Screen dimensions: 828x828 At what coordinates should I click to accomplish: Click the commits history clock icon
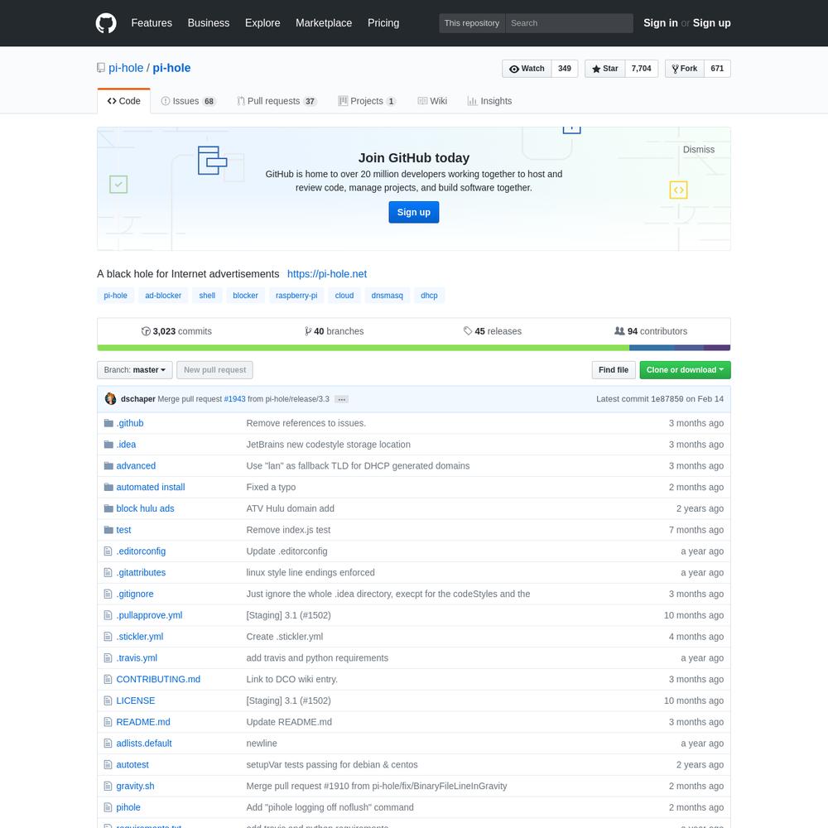[x=146, y=331]
